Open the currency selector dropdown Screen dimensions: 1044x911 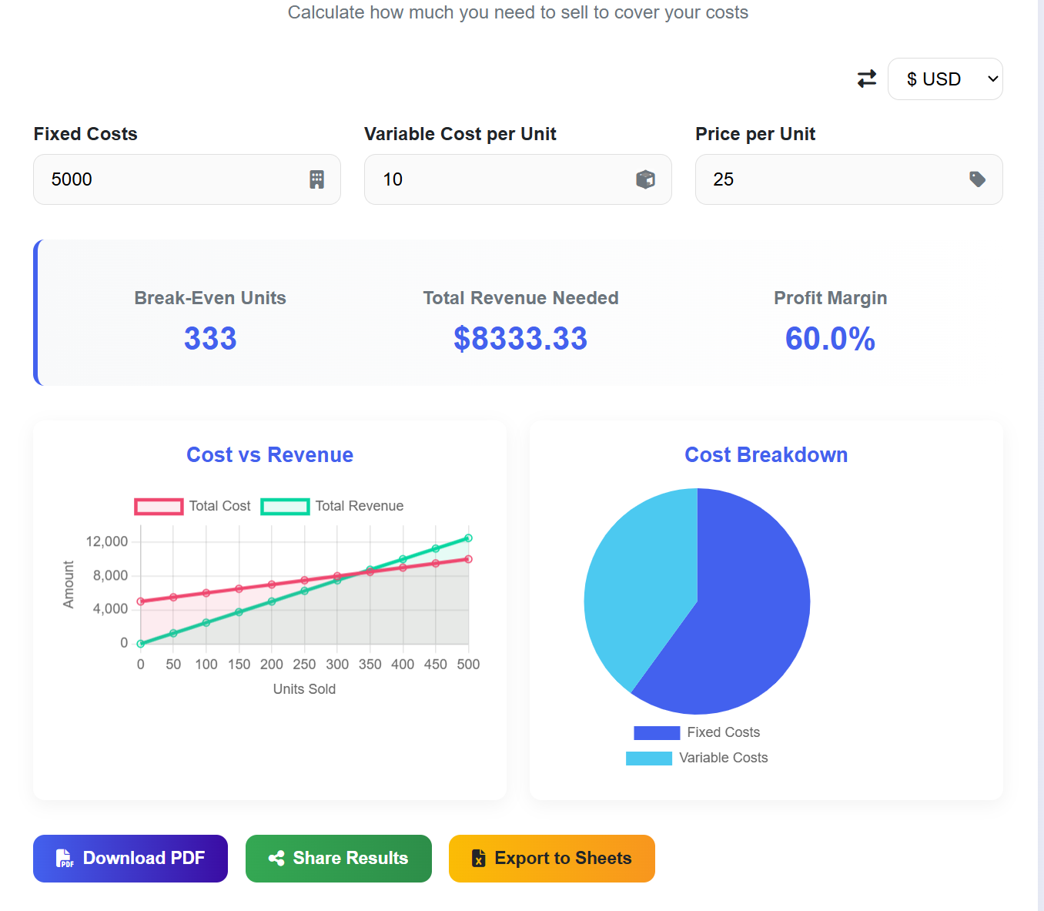point(945,79)
